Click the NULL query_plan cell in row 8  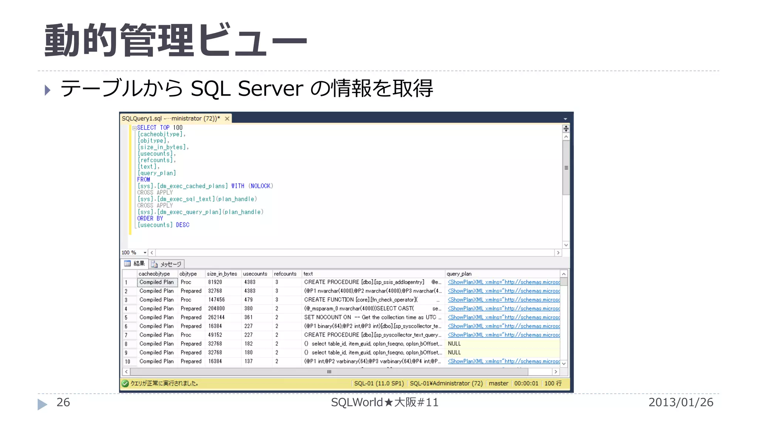click(x=503, y=344)
